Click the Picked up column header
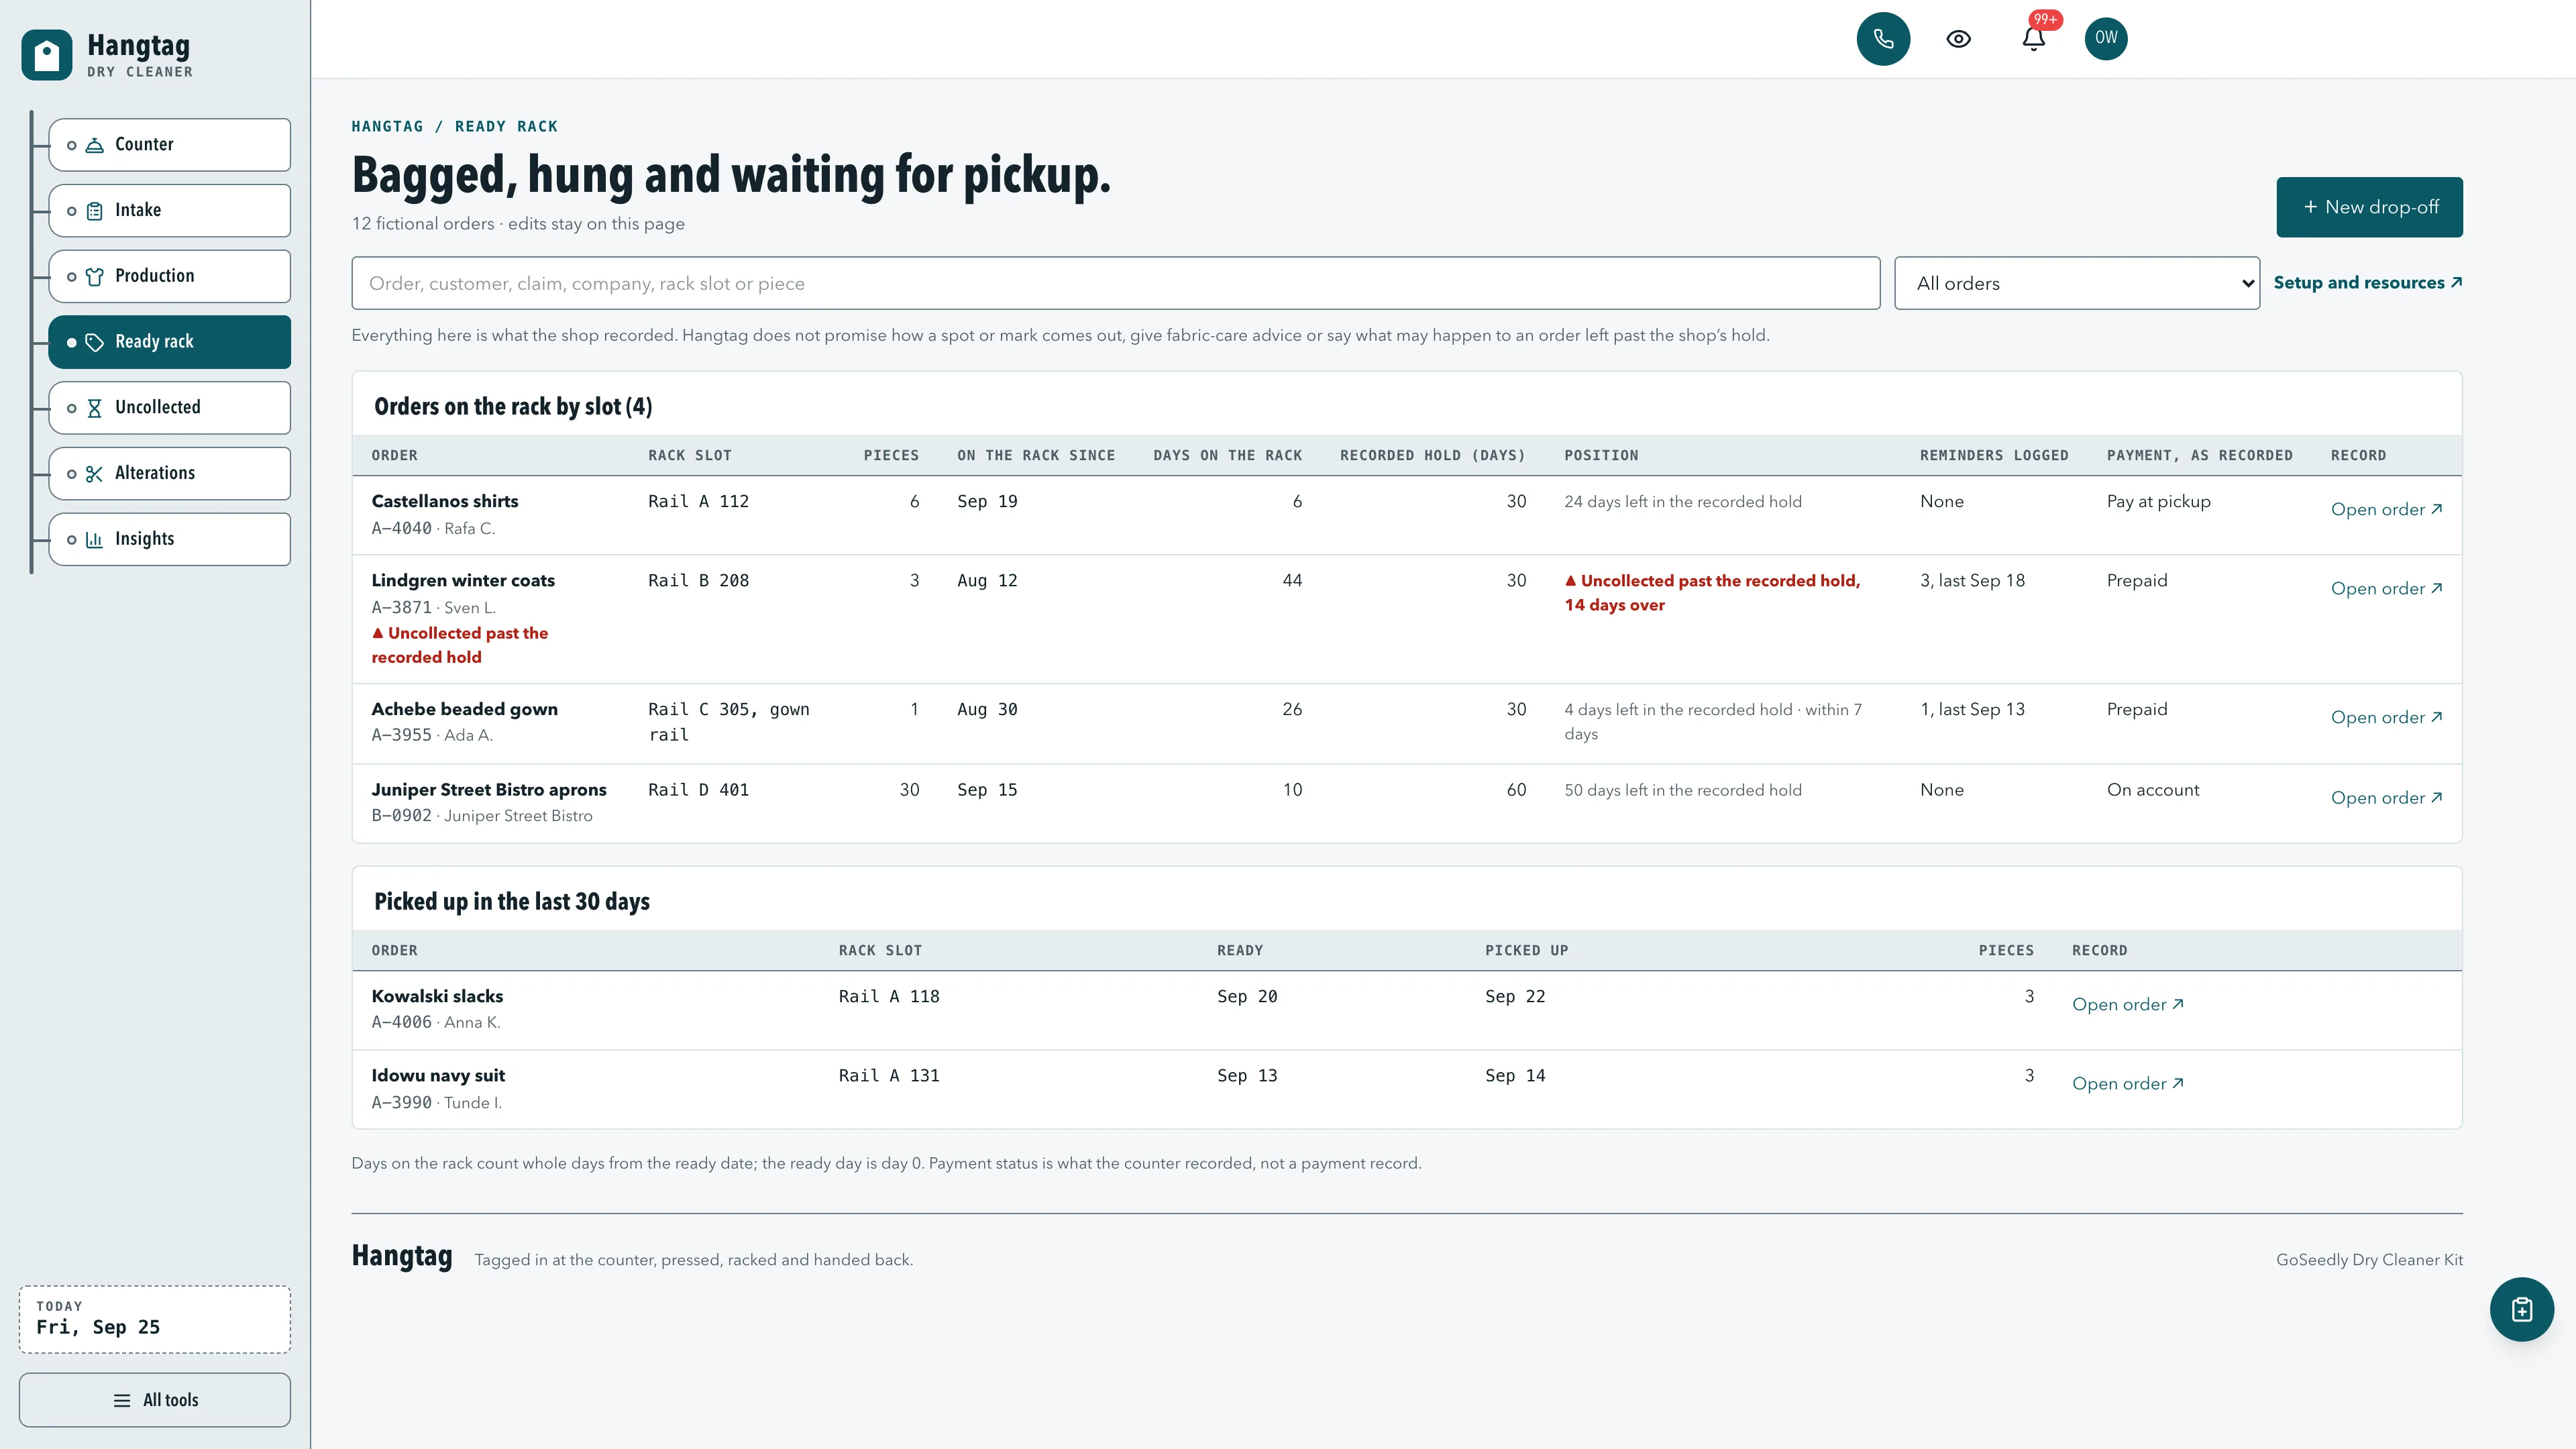This screenshot has height=1449, width=2576. pos(1526,950)
